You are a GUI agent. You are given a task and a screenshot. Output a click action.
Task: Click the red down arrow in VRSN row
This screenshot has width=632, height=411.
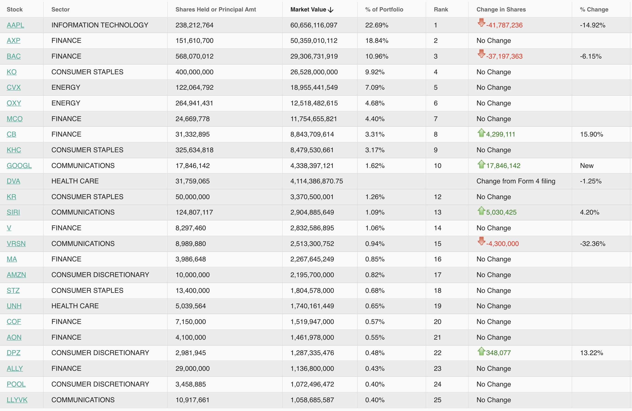481,241
